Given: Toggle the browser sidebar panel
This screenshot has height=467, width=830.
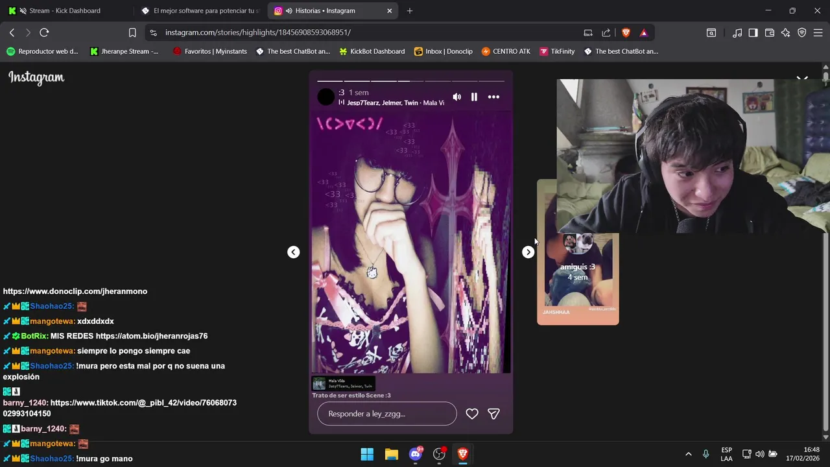Looking at the screenshot, I should (x=753, y=32).
